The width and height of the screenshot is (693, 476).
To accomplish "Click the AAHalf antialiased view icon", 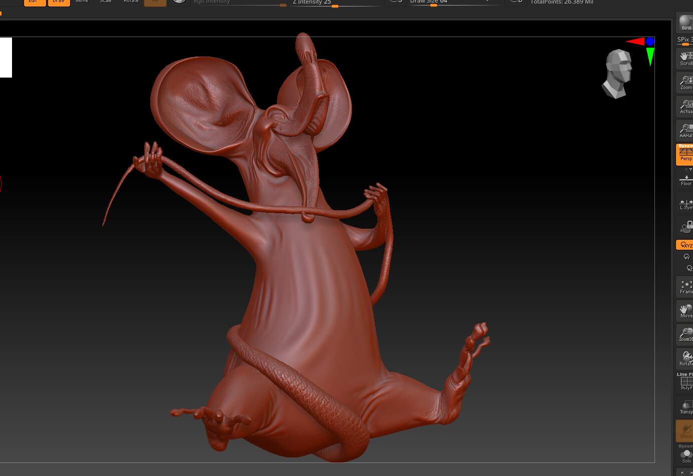I will (x=685, y=130).
